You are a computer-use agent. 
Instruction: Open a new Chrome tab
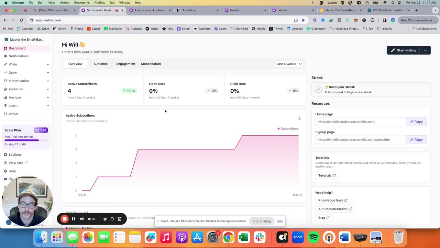(416, 10)
